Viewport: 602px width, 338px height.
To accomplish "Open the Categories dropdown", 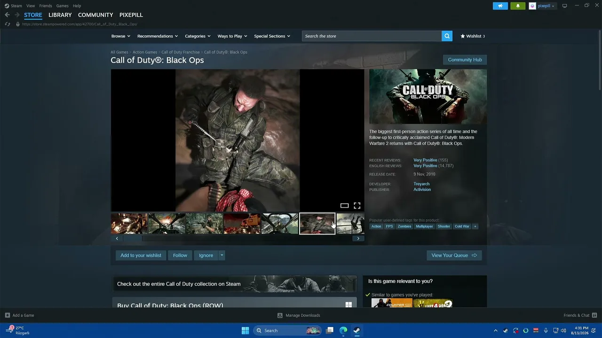I will point(198,36).
